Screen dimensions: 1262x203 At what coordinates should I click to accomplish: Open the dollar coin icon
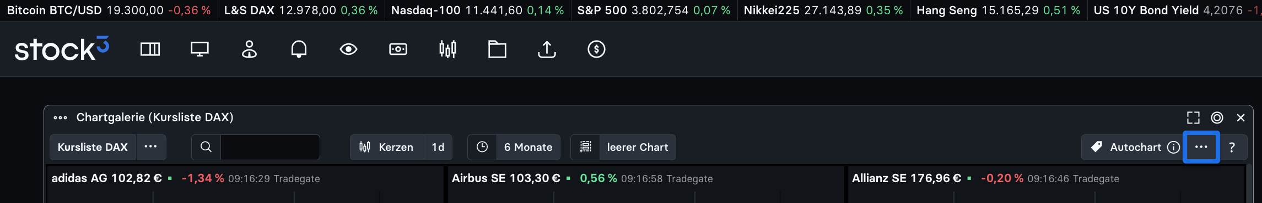tap(596, 49)
